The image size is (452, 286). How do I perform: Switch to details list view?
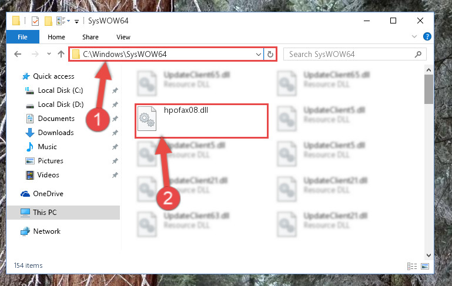click(x=412, y=266)
